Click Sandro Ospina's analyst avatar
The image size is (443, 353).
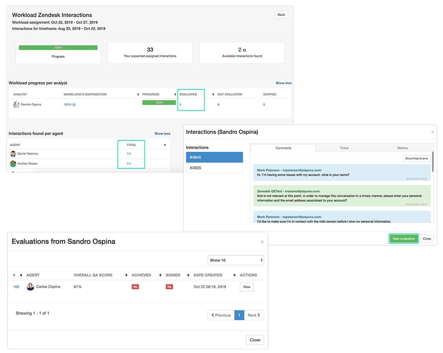[x=16, y=105]
